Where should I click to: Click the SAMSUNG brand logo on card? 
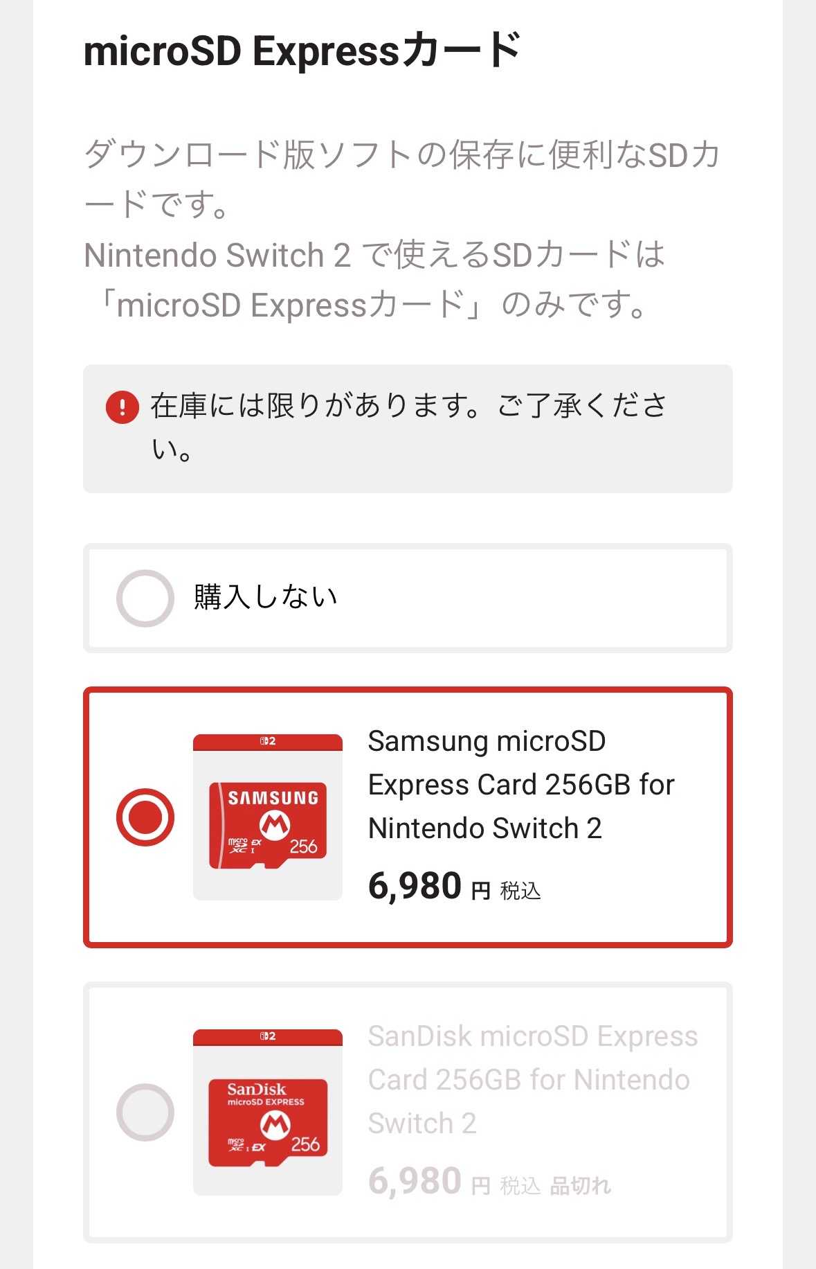pos(273,798)
